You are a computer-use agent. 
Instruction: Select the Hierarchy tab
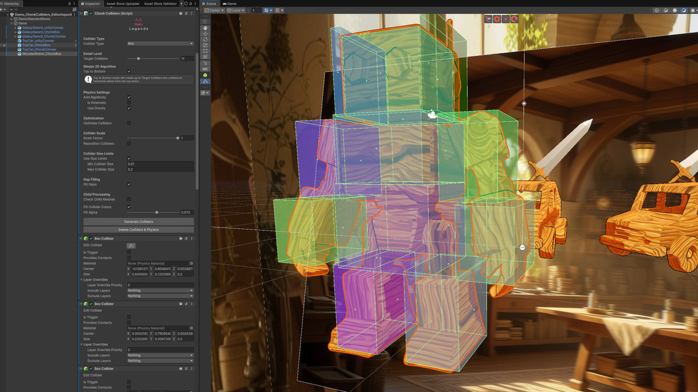pos(12,3)
